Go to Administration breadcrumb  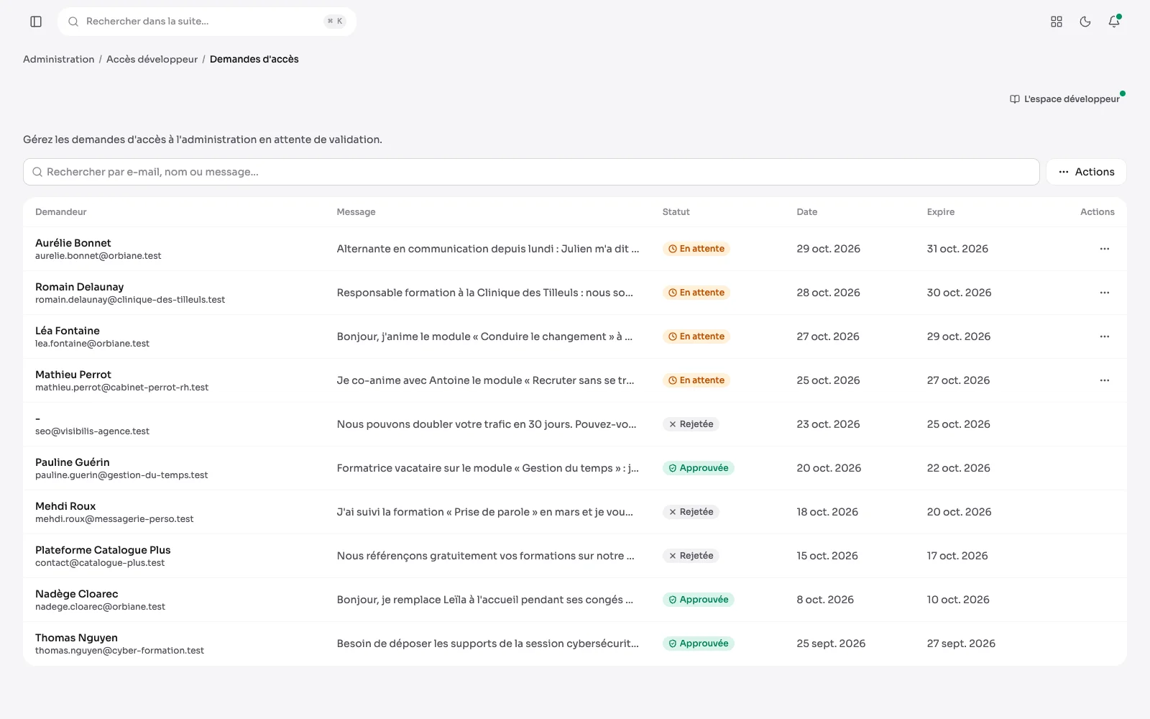pos(59,59)
